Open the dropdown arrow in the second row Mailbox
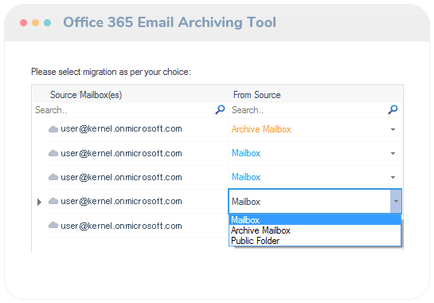The width and height of the screenshot is (434, 303). coord(393,153)
